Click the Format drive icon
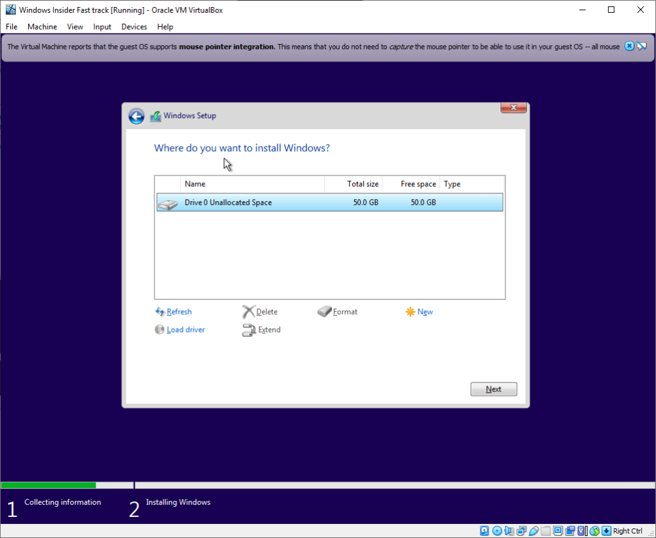 click(x=324, y=311)
